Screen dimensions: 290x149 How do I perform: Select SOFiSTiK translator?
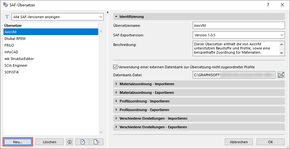point(51,72)
